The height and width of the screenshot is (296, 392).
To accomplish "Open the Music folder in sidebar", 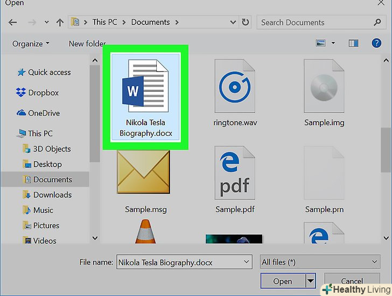I will coord(38,210).
